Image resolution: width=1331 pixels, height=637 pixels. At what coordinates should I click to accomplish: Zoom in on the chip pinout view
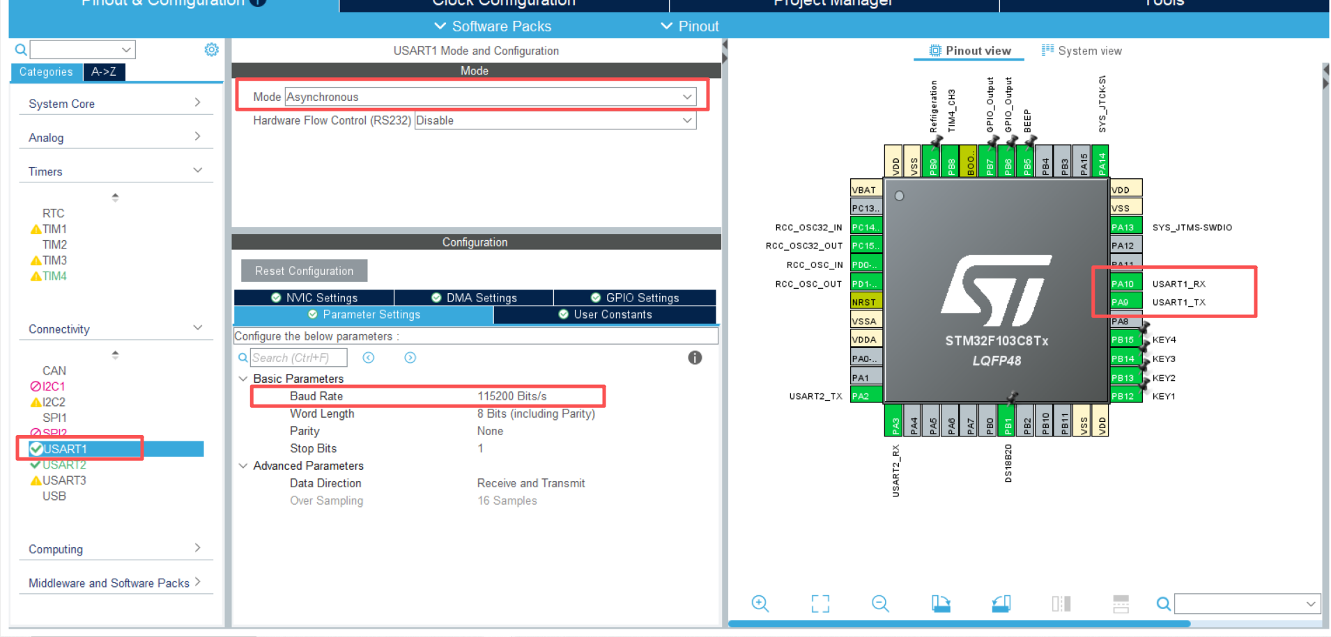click(760, 604)
